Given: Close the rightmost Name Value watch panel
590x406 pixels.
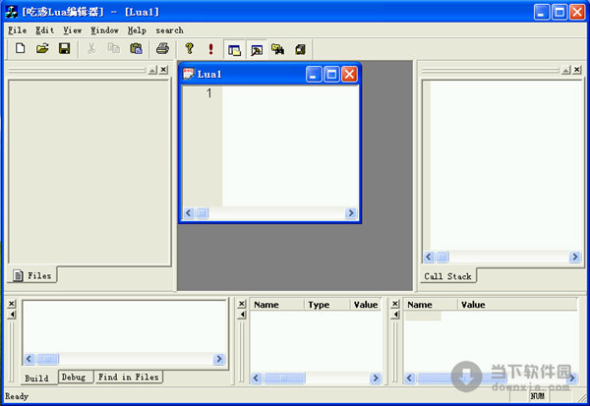Looking at the screenshot, I should [394, 304].
